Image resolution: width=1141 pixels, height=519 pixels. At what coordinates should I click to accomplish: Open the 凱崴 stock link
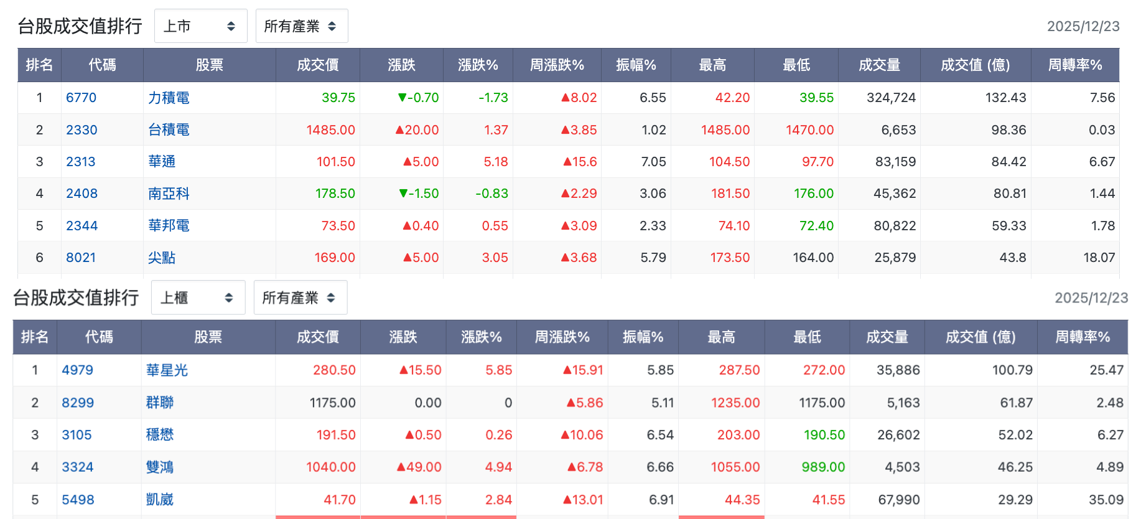(160, 499)
